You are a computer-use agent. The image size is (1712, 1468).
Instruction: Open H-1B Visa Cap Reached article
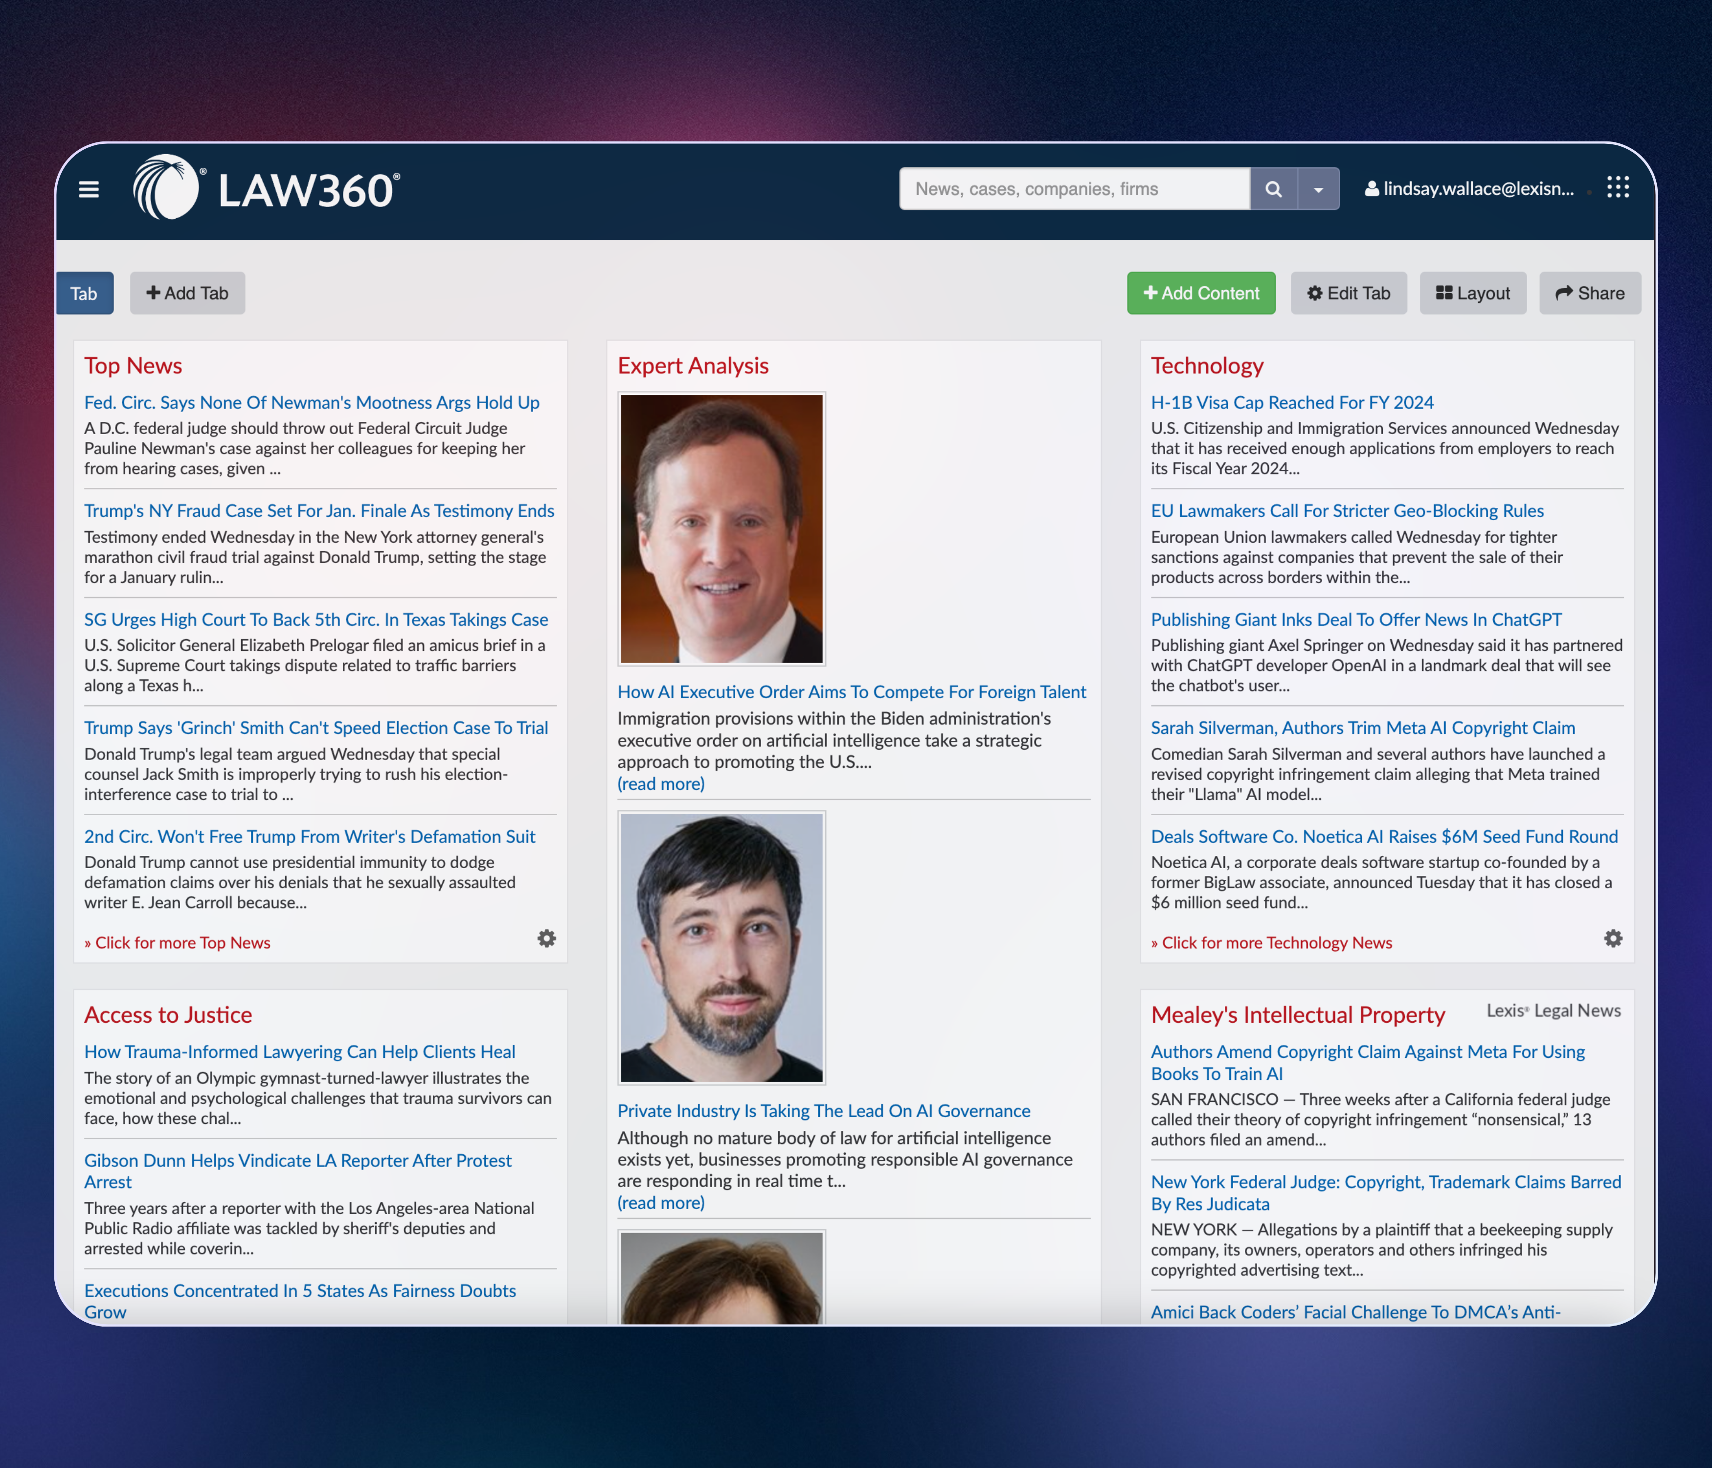1292,403
